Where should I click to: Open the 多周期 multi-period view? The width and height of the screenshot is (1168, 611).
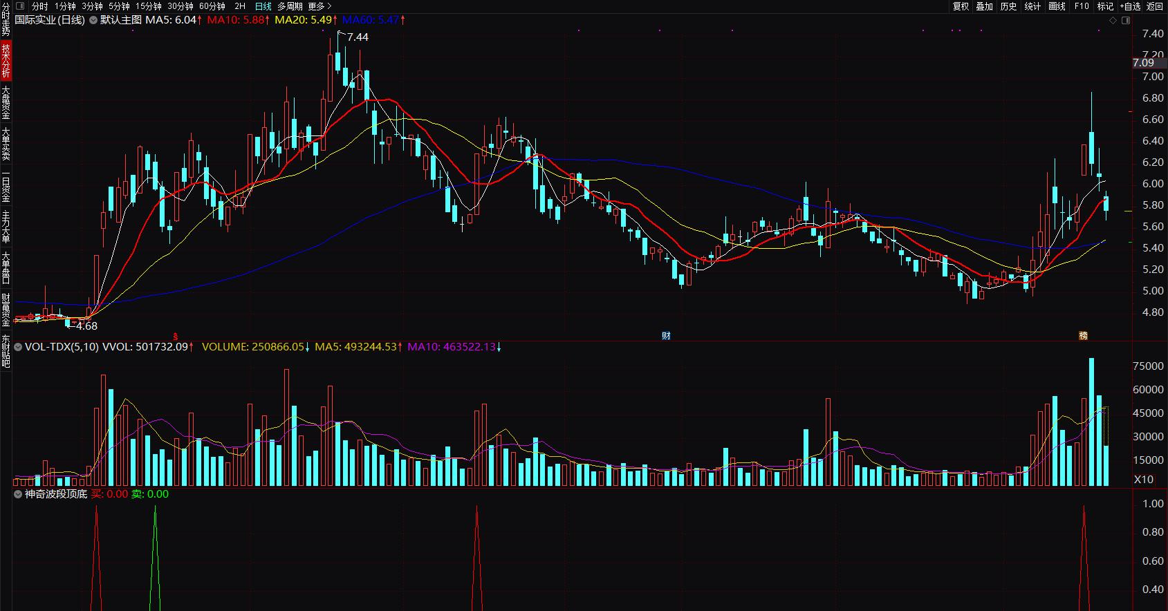click(x=290, y=6)
